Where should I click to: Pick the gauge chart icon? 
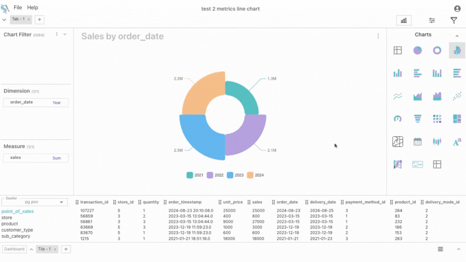click(398, 118)
